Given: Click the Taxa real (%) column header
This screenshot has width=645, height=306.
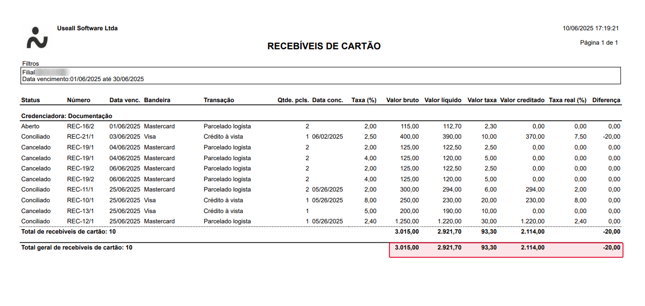Looking at the screenshot, I should click(568, 100).
